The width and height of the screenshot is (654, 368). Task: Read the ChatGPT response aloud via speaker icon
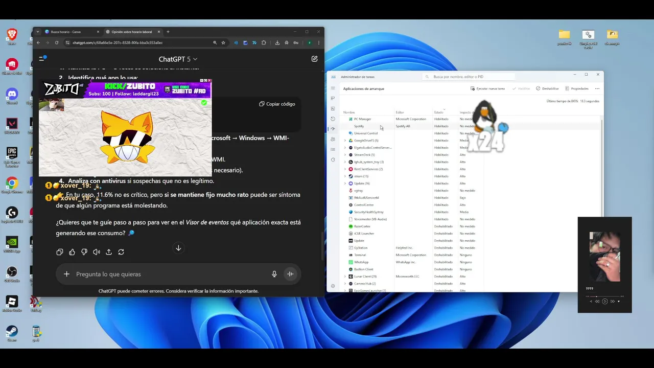click(97, 252)
